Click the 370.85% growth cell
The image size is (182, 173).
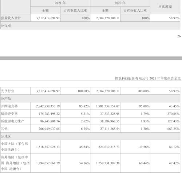[x=173, y=114]
